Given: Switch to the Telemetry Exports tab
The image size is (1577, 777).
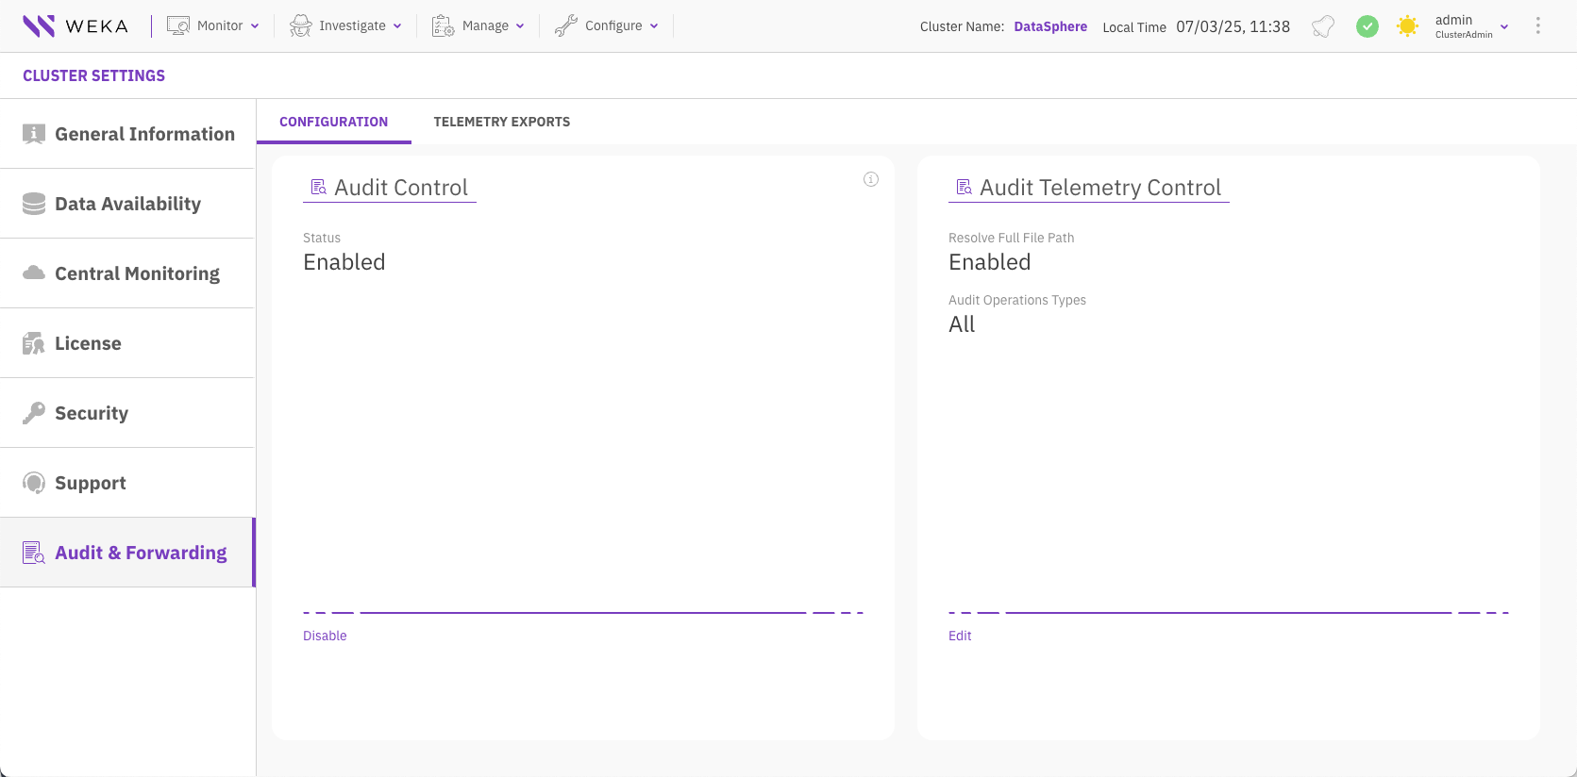Looking at the screenshot, I should [501, 122].
